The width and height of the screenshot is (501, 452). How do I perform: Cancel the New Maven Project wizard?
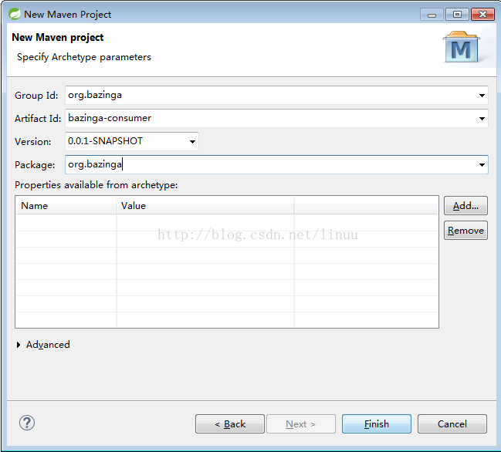point(452,424)
